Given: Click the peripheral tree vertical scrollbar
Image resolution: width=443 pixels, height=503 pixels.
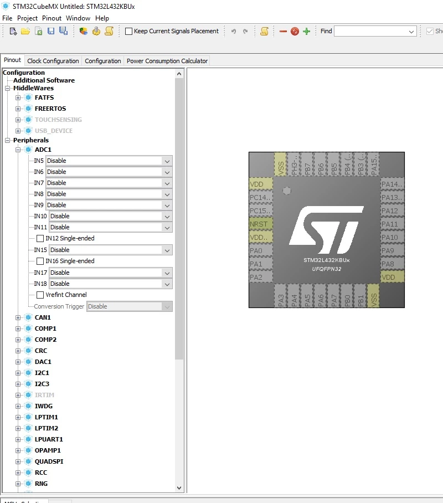Looking at the screenshot, I should point(179,219).
